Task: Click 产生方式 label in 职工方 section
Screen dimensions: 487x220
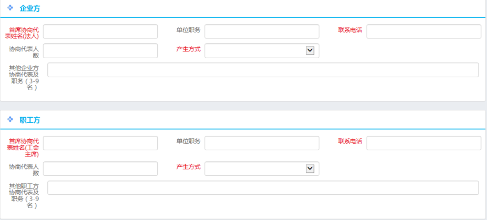Action: pyautogui.click(x=188, y=167)
